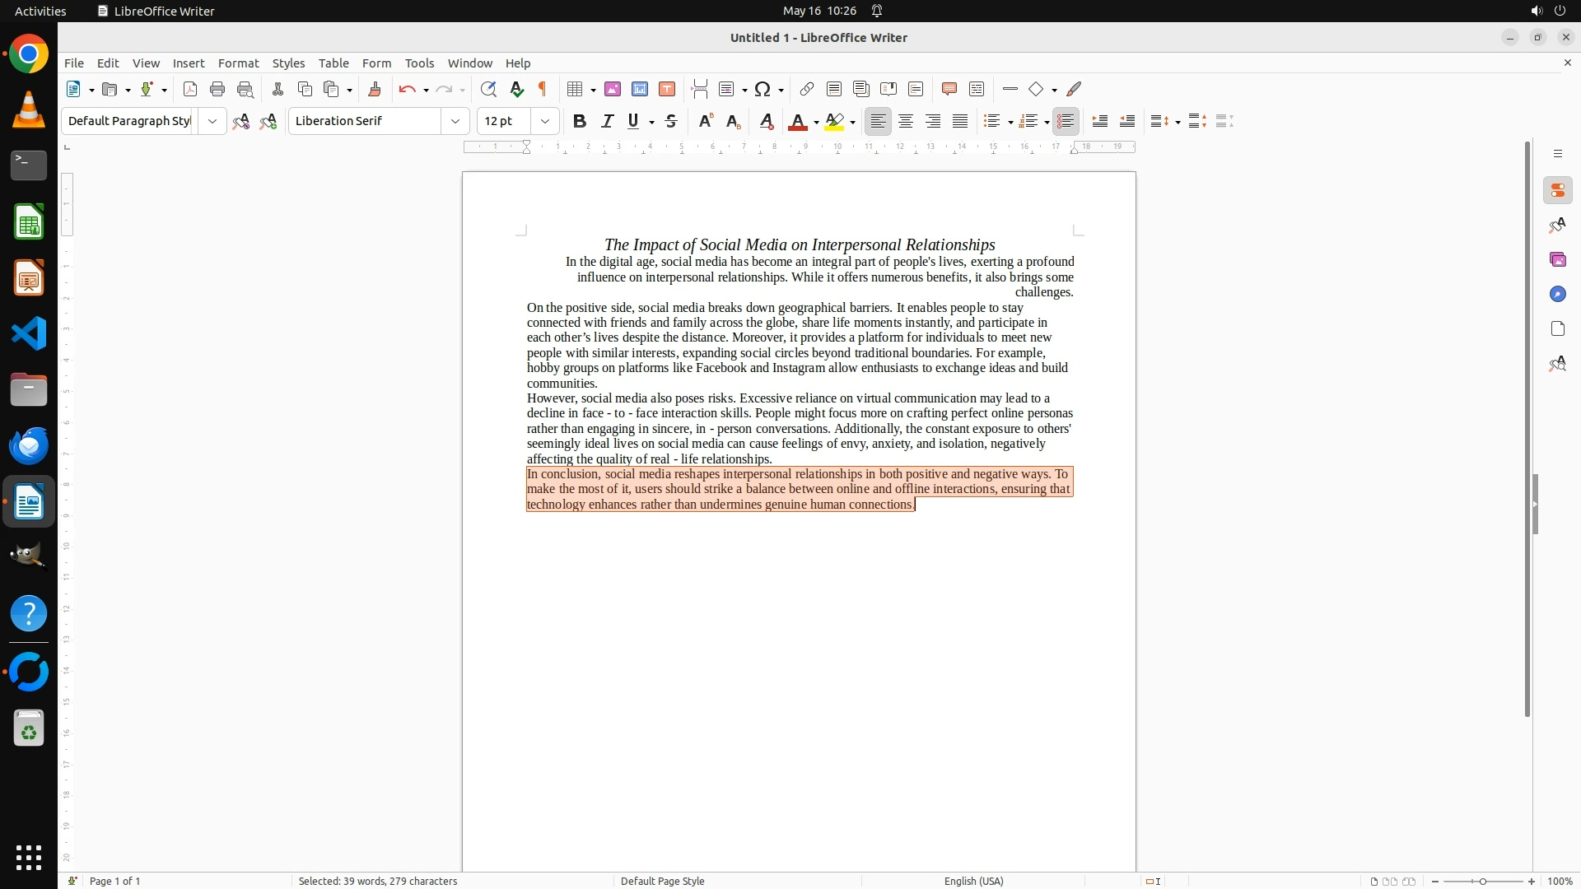The image size is (1581, 889).
Task: Open the font size dropdown
Action: coord(544,121)
